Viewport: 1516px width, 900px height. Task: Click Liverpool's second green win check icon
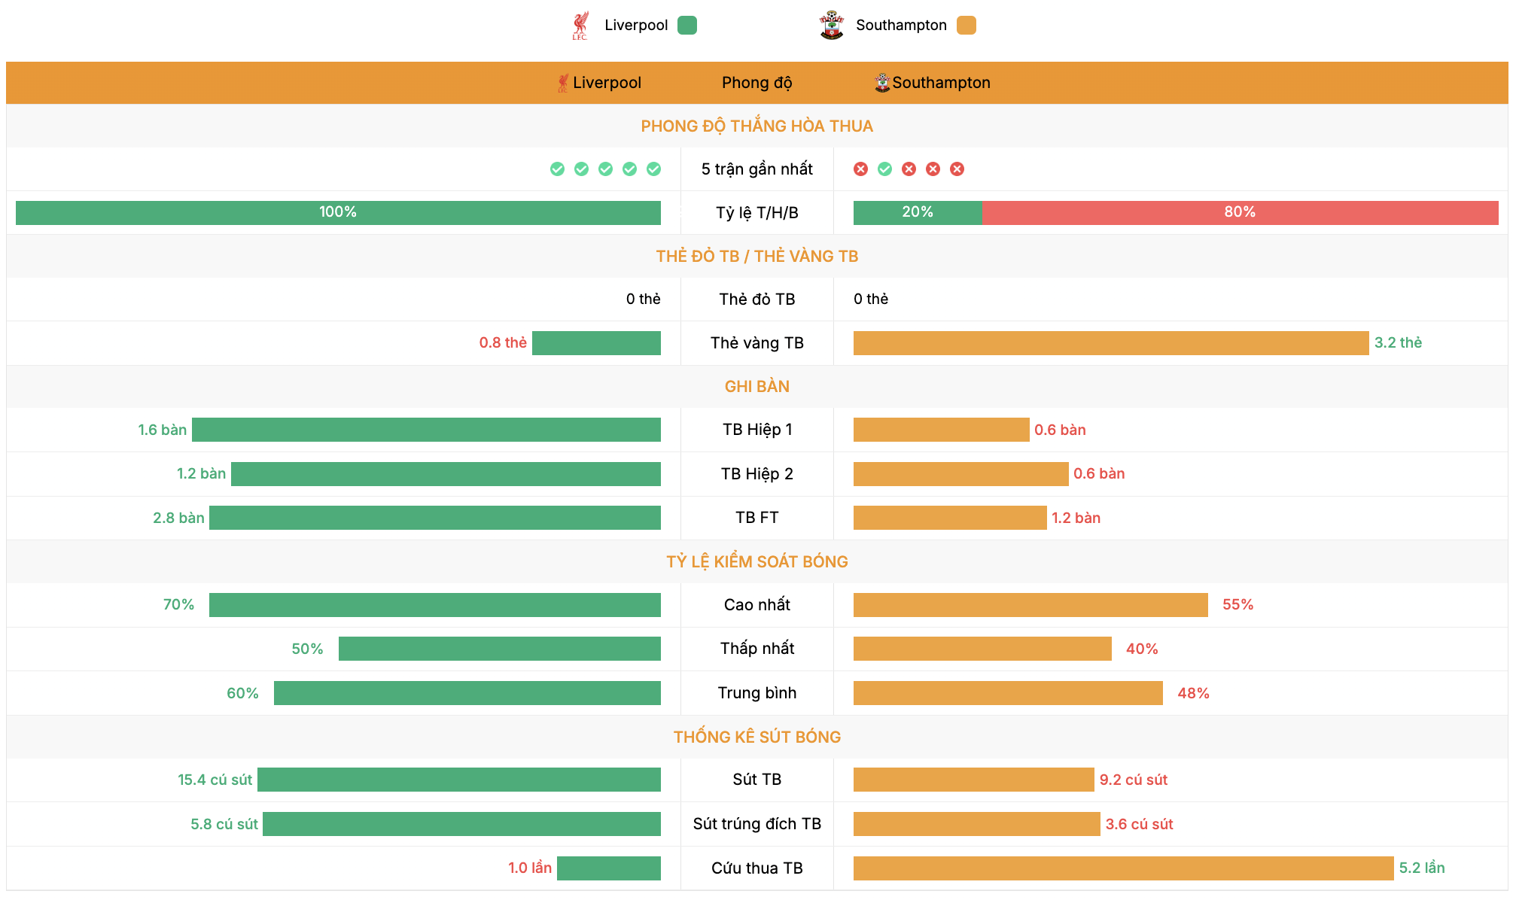pyautogui.click(x=581, y=169)
